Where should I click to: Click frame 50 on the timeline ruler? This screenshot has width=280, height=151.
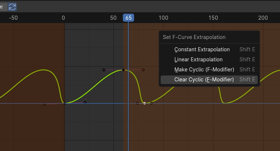coord(113,18)
